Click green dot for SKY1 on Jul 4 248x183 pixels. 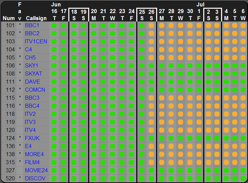click(x=226, y=65)
